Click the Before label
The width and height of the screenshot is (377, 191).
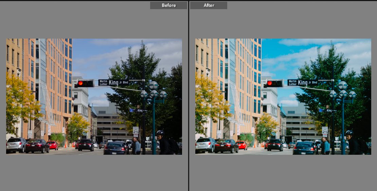coord(168,5)
